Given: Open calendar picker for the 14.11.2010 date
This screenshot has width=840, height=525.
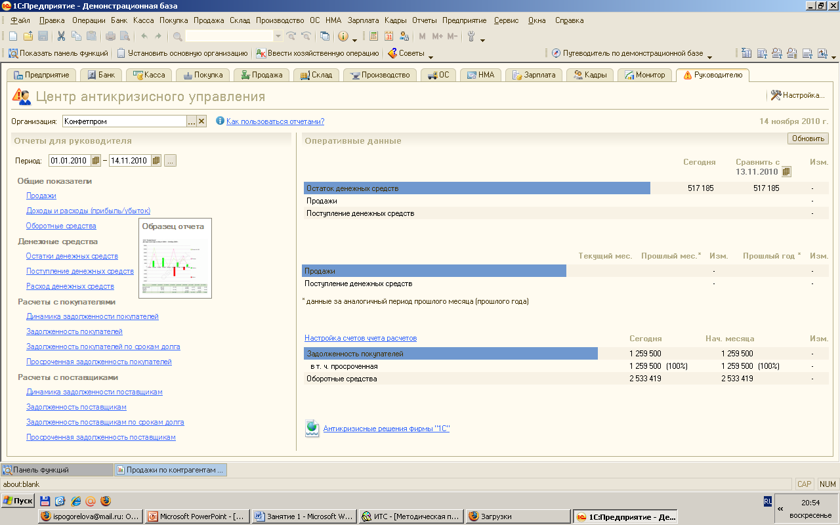Looking at the screenshot, I should coord(156,160).
